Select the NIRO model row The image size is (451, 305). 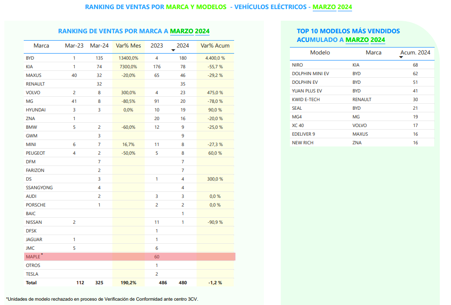pos(362,65)
